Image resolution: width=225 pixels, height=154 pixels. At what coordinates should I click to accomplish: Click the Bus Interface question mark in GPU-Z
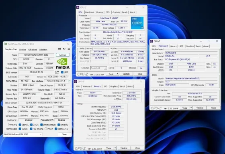(x=69, y=81)
